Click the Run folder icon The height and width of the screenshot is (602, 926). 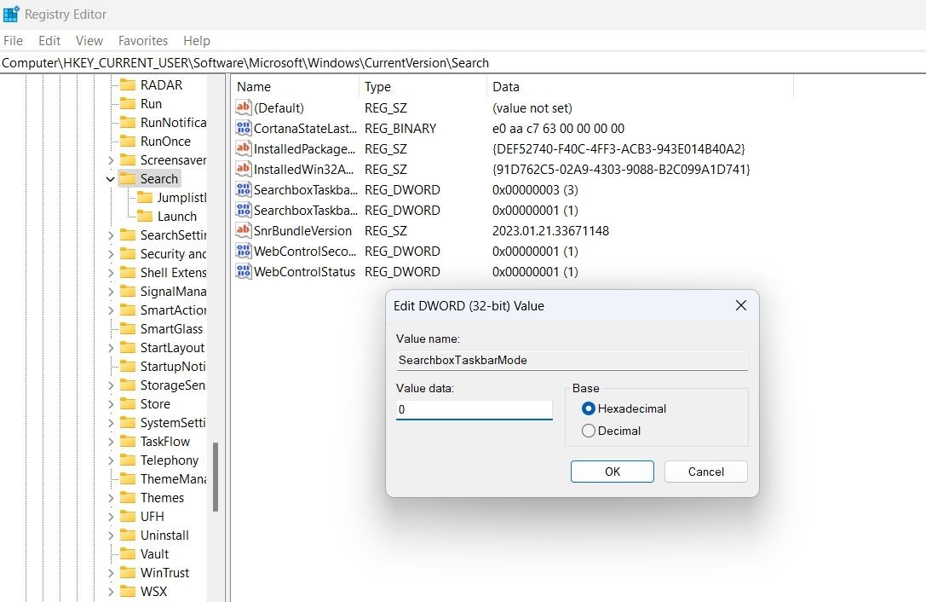point(128,103)
